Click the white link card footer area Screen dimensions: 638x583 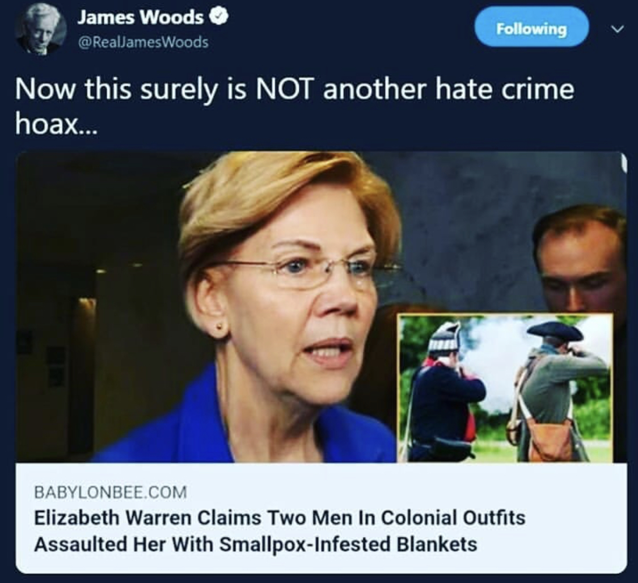(x=322, y=518)
